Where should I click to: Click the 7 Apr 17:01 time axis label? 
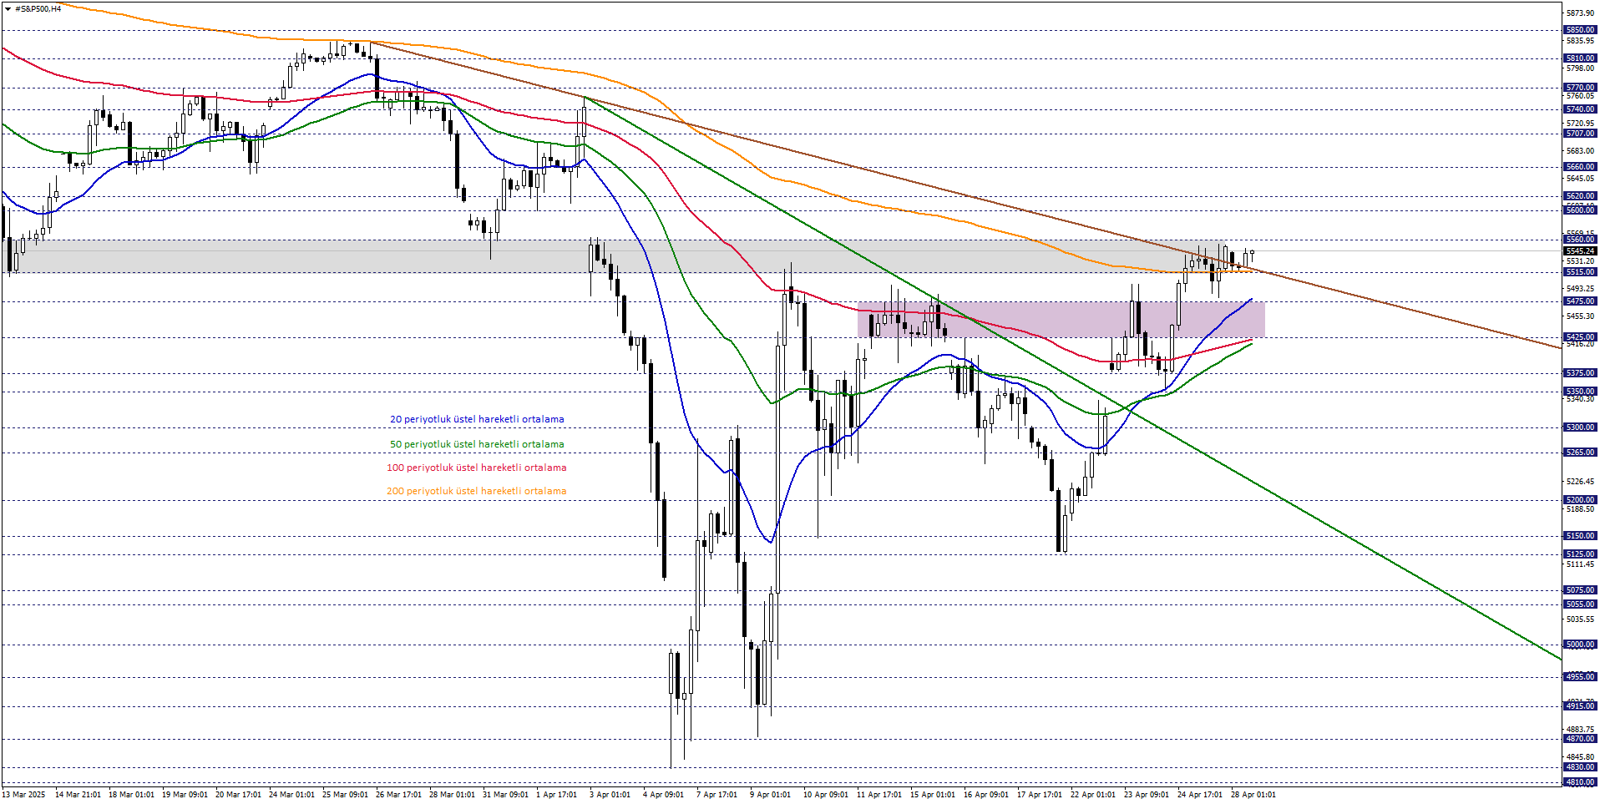pyautogui.click(x=716, y=795)
